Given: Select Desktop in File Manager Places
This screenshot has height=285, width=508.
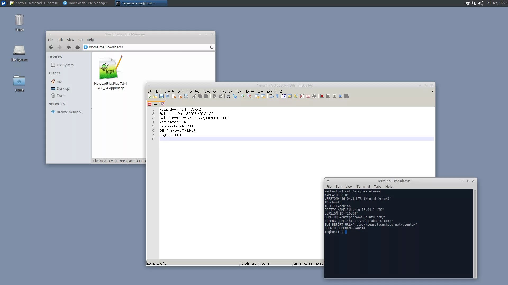Looking at the screenshot, I should click(x=60, y=89).
